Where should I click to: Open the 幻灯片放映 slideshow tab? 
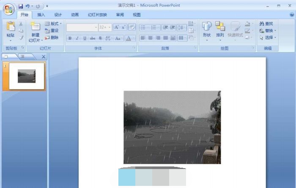point(97,15)
